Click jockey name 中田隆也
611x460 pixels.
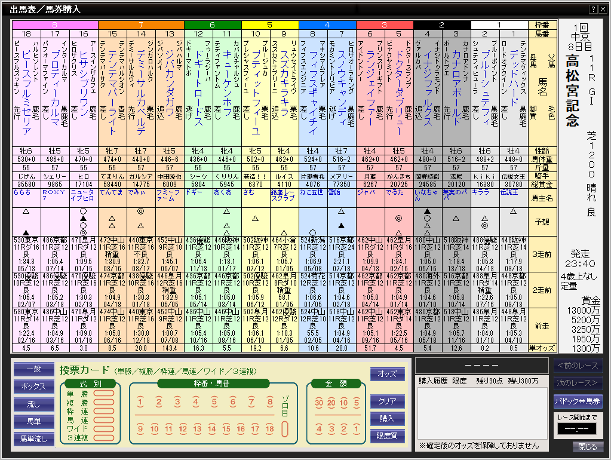170,176
